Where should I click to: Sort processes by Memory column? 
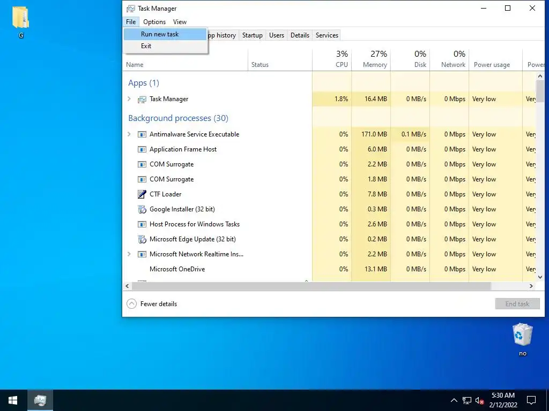(371, 60)
